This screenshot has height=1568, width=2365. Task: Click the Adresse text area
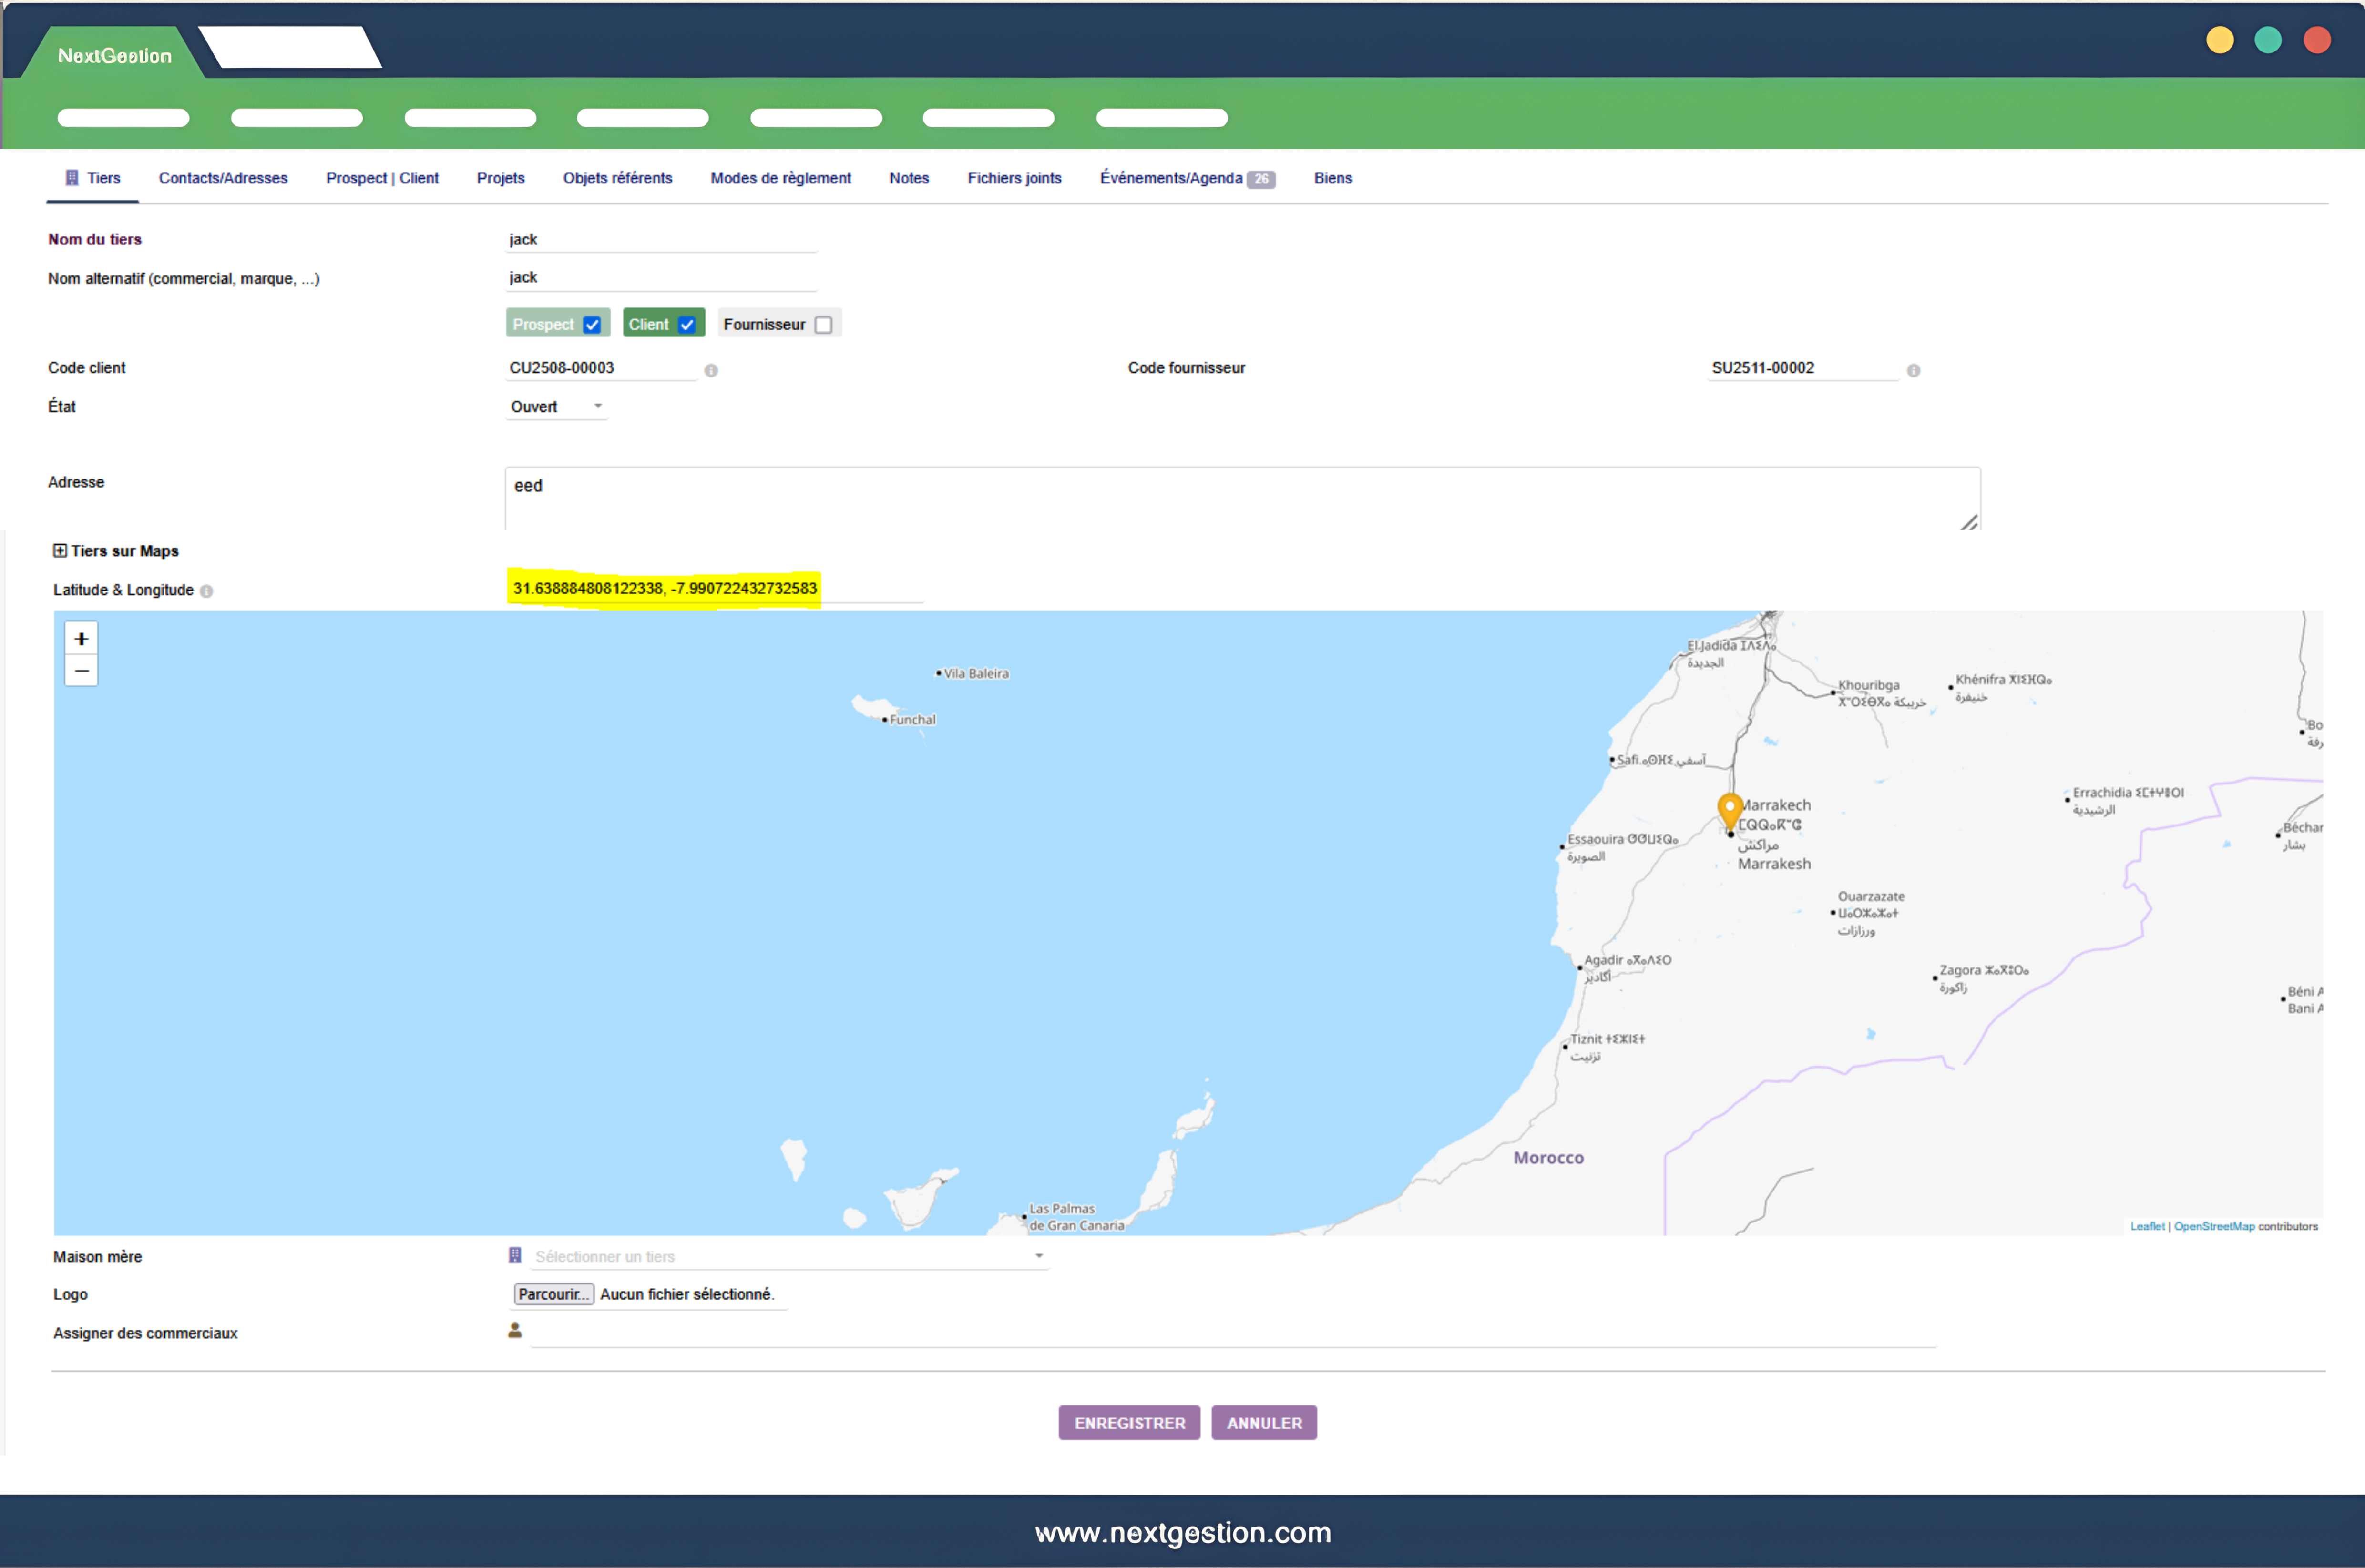click(x=1241, y=498)
